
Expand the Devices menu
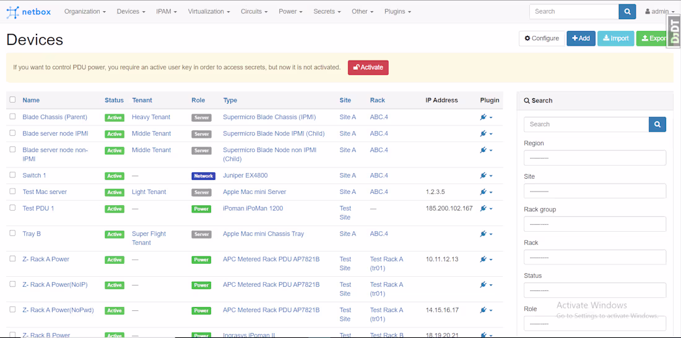coord(131,12)
